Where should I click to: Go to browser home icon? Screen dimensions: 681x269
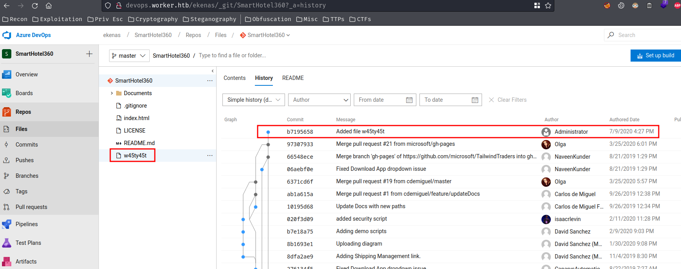pos(48,5)
